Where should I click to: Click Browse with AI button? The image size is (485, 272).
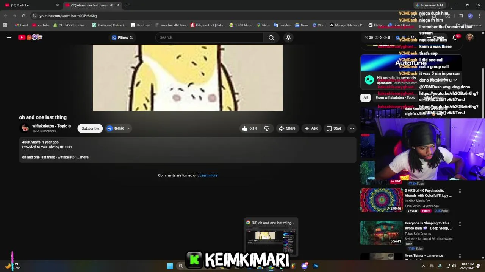click(x=429, y=5)
